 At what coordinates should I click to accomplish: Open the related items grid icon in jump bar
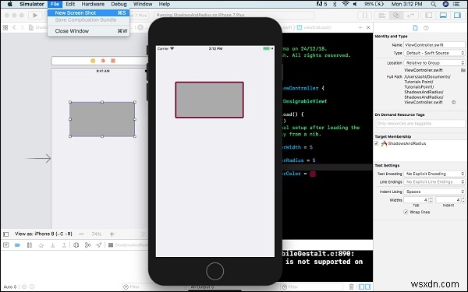(x=5, y=28)
